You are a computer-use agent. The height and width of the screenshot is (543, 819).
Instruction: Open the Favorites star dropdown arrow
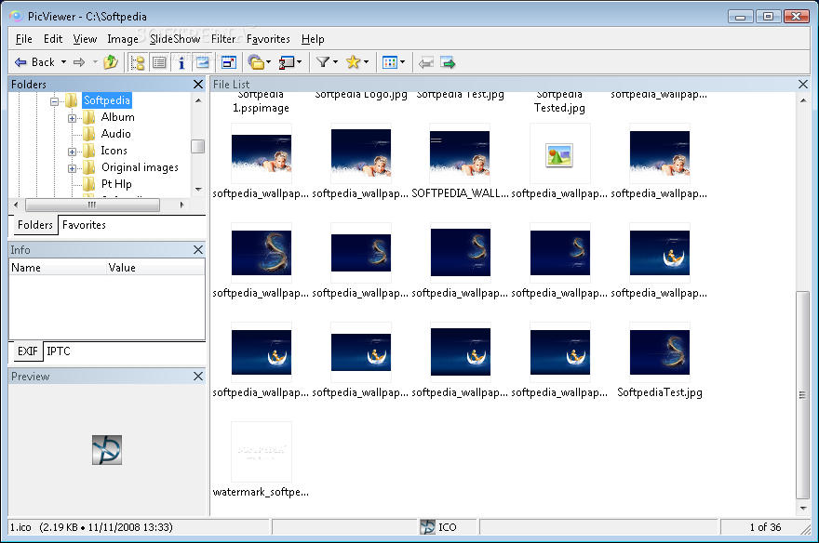click(x=366, y=62)
